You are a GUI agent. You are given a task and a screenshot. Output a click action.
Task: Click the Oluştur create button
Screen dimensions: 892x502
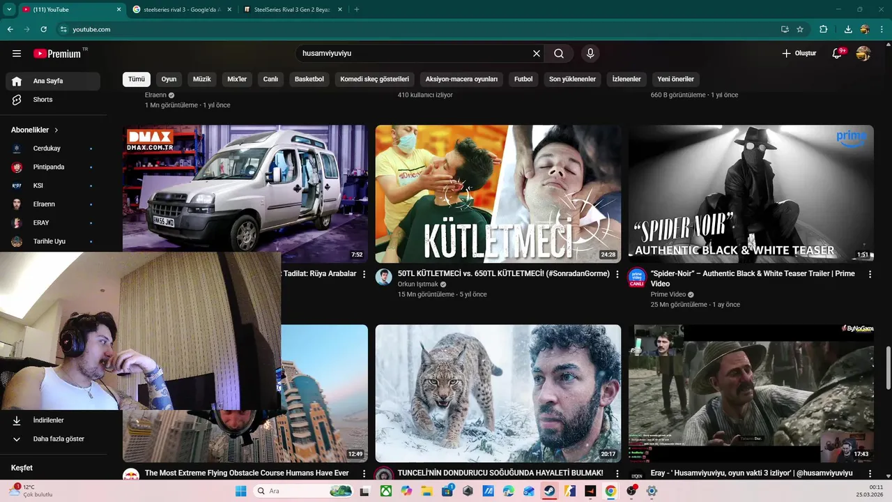(799, 54)
